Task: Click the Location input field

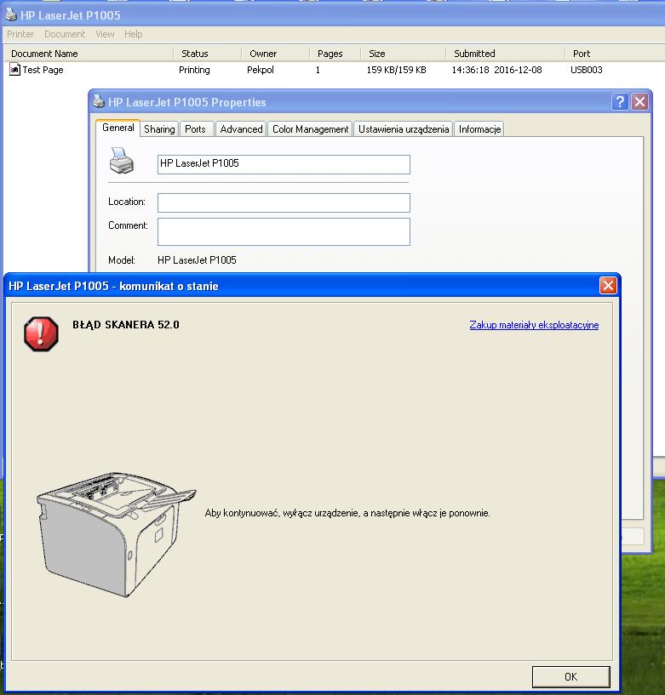Action: coord(284,202)
